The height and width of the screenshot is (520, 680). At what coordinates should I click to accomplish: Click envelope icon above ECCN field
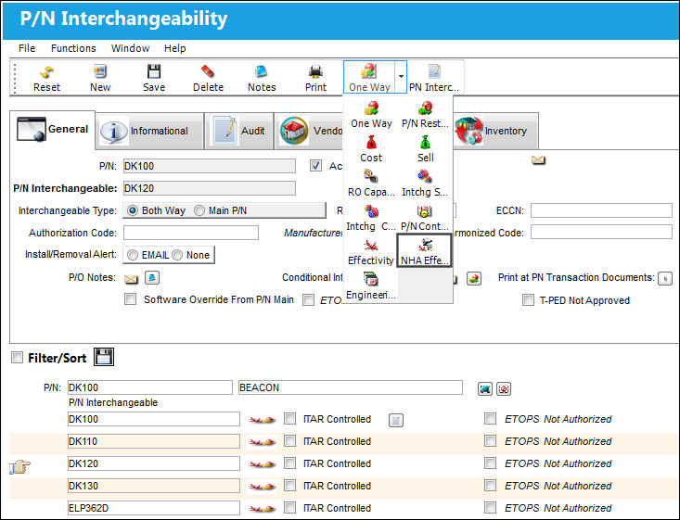coord(538,160)
